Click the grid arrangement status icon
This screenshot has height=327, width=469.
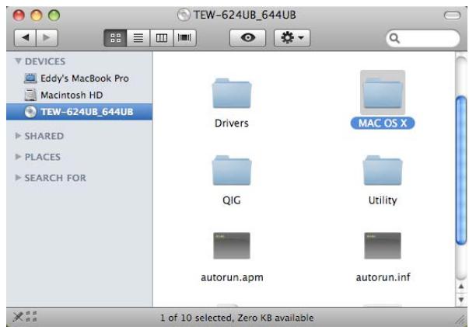[x=31, y=316]
